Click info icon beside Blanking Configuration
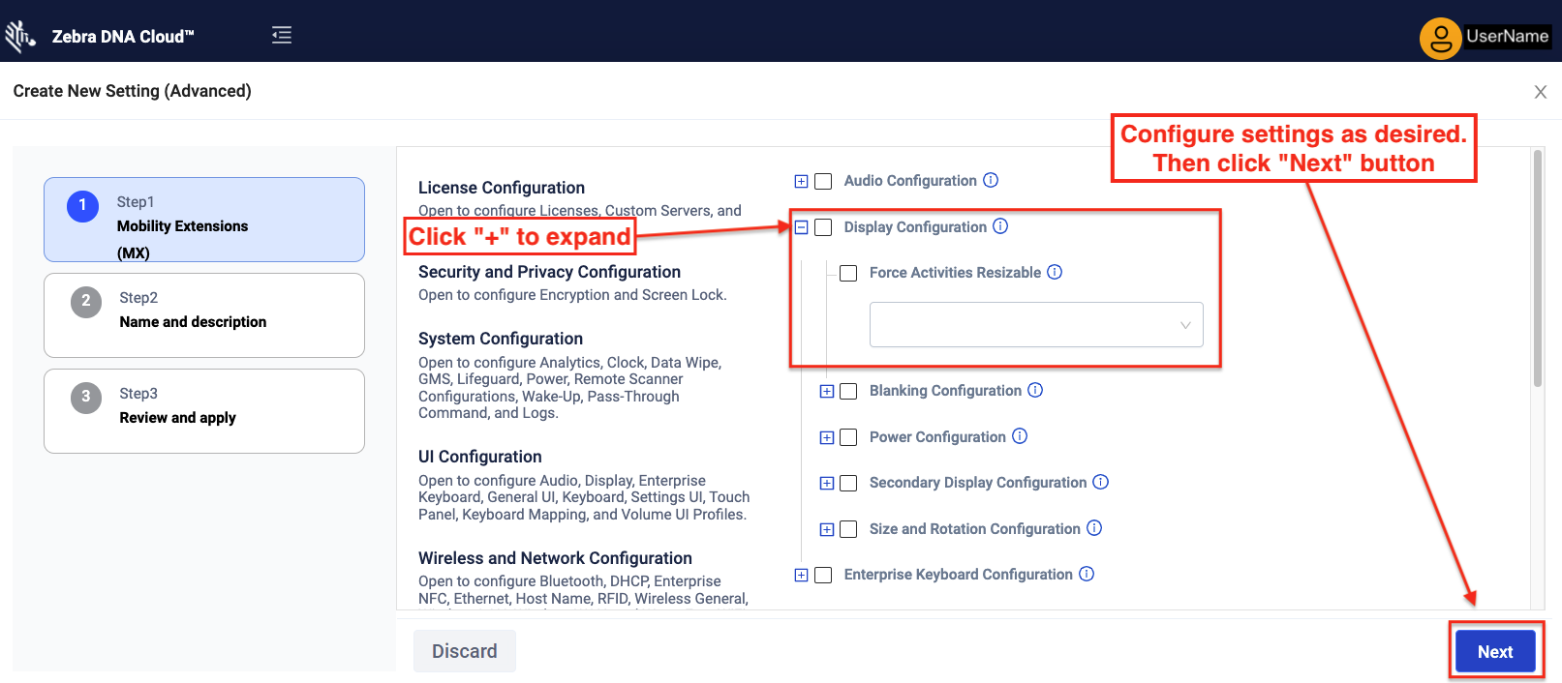This screenshot has width=1562, height=683. (1035, 390)
